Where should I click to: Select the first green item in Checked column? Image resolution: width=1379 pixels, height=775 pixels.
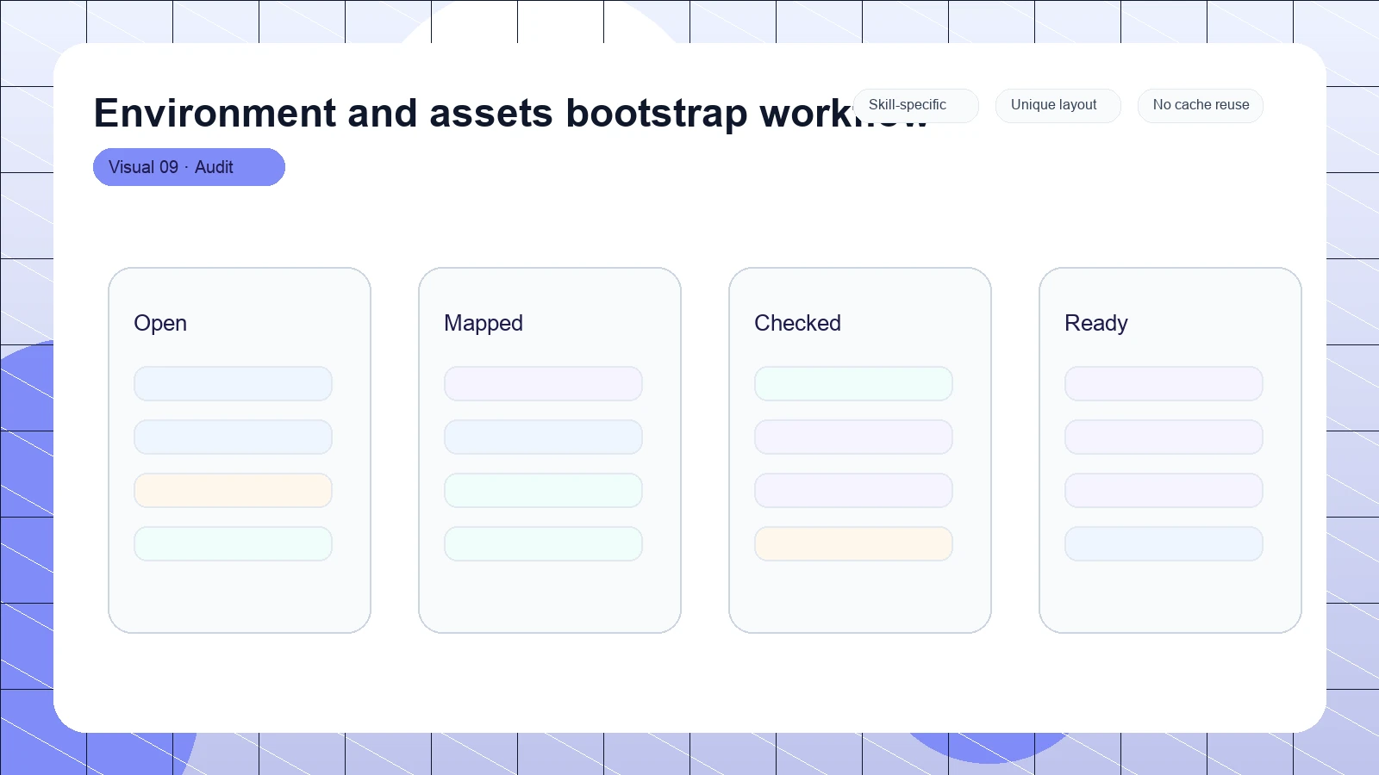click(x=853, y=384)
